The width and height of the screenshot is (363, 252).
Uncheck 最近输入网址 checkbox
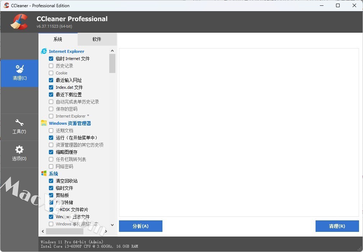point(51,80)
